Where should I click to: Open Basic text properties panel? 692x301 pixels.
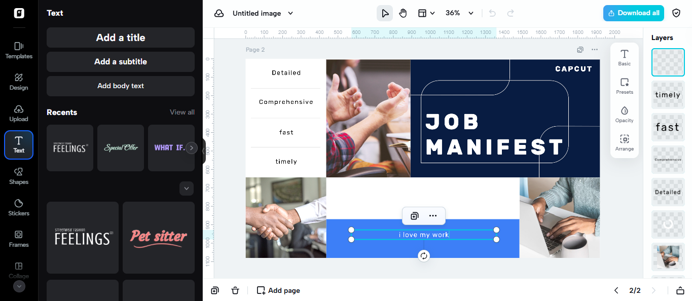point(625,58)
